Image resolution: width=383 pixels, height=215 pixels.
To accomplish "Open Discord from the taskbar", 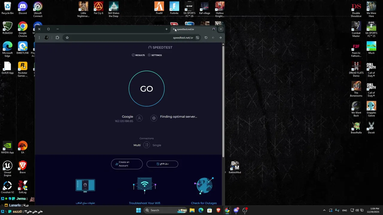I will tap(236, 210).
